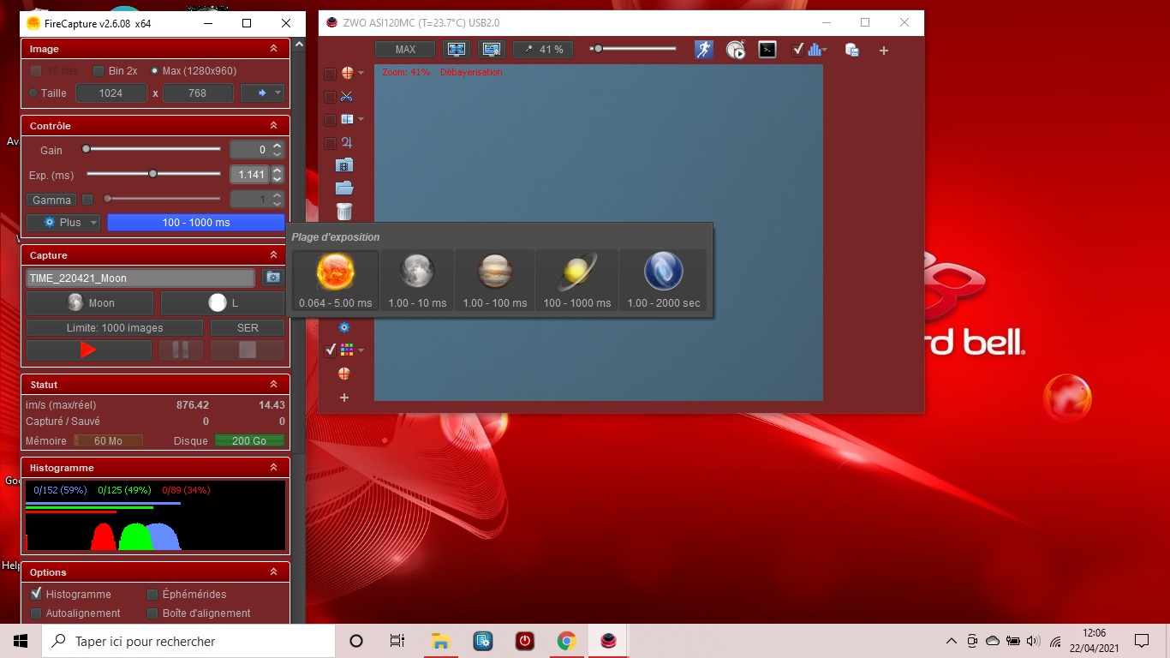Select the Taille radio button
Image resolution: width=1170 pixels, height=658 pixels.
[33, 93]
